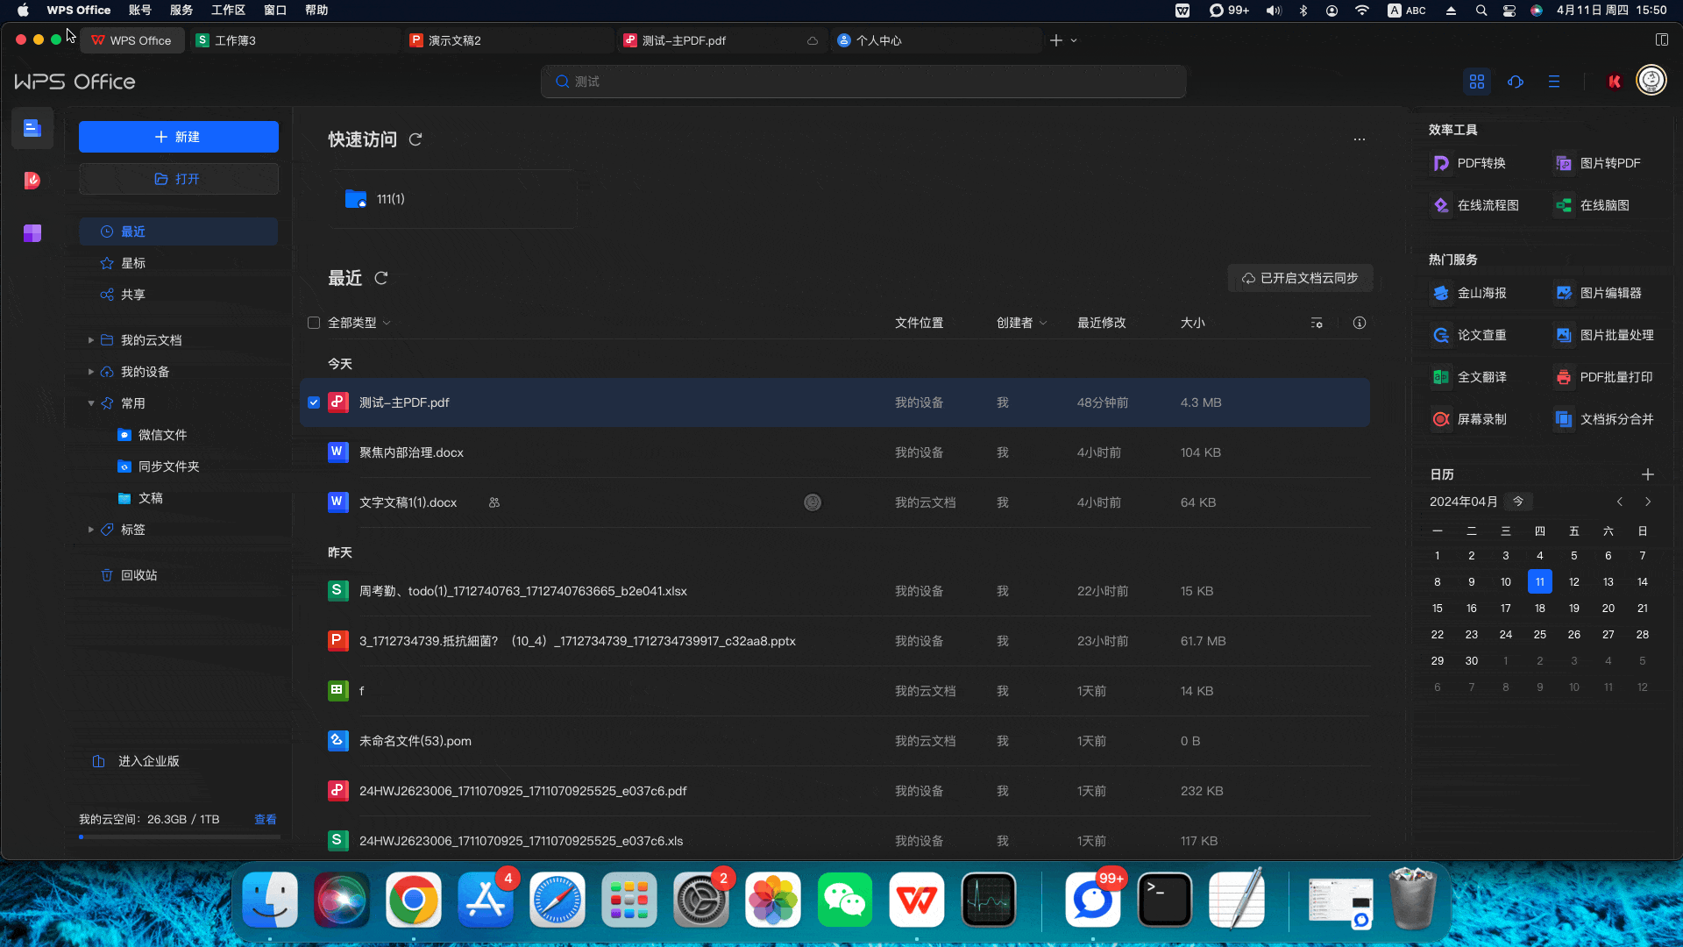Image resolution: width=1683 pixels, height=947 pixels.
Task: Open 论文查重 service
Action: tap(1469, 335)
